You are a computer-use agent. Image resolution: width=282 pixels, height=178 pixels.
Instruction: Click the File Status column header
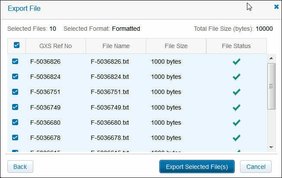click(x=236, y=46)
